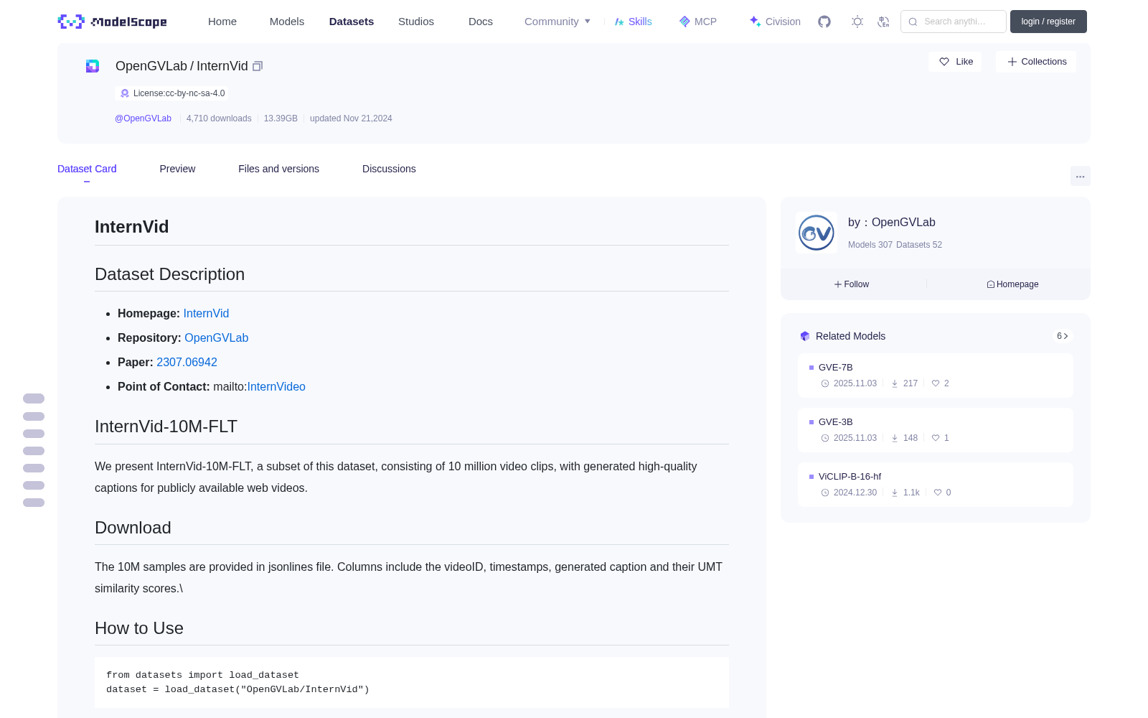The width and height of the screenshot is (1148, 718).
Task: Open the InternVid homepage link
Action: pyautogui.click(x=206, y=314)
